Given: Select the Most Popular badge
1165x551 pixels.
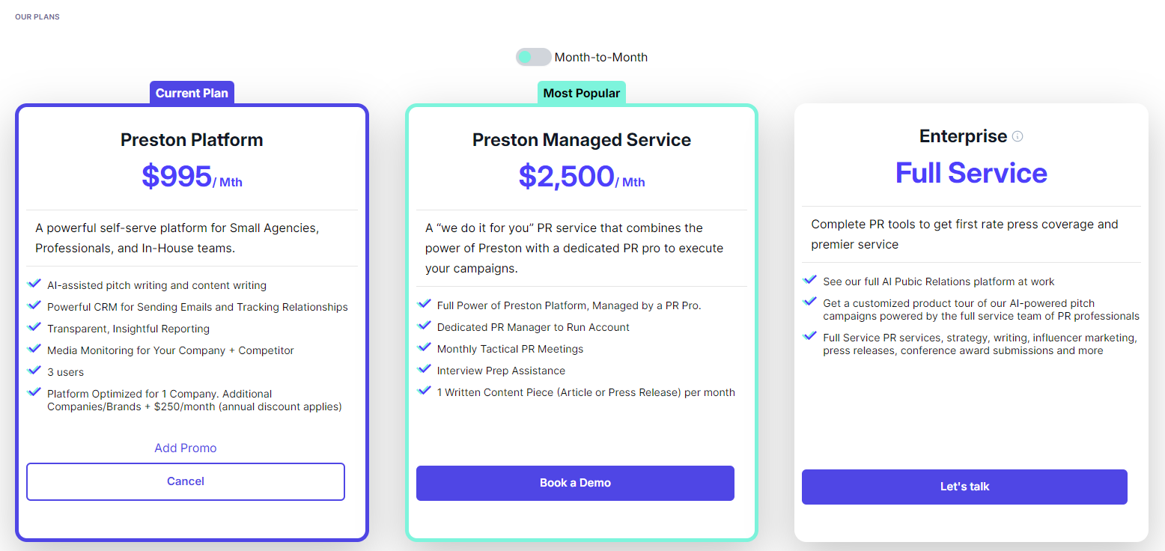Looking at the screenshot, I should coord(582,93).
